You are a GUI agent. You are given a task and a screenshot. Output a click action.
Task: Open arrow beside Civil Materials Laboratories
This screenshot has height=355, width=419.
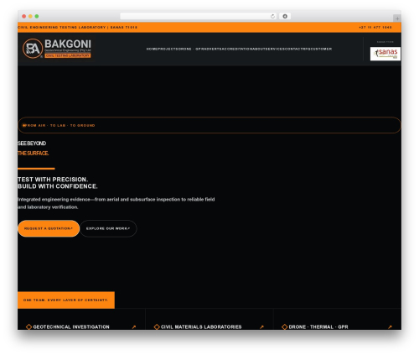point(261,326)
